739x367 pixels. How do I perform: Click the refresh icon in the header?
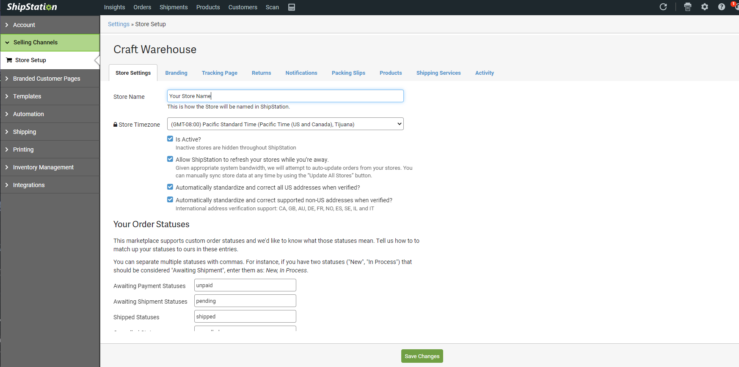(663, 7)
